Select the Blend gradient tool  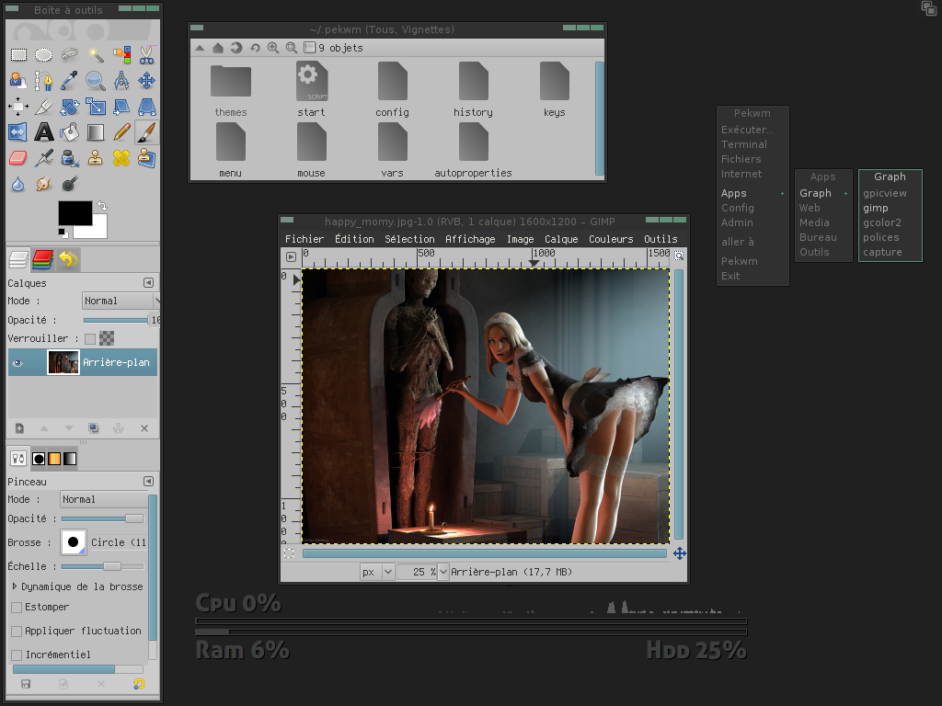click(x=96, y=132)
